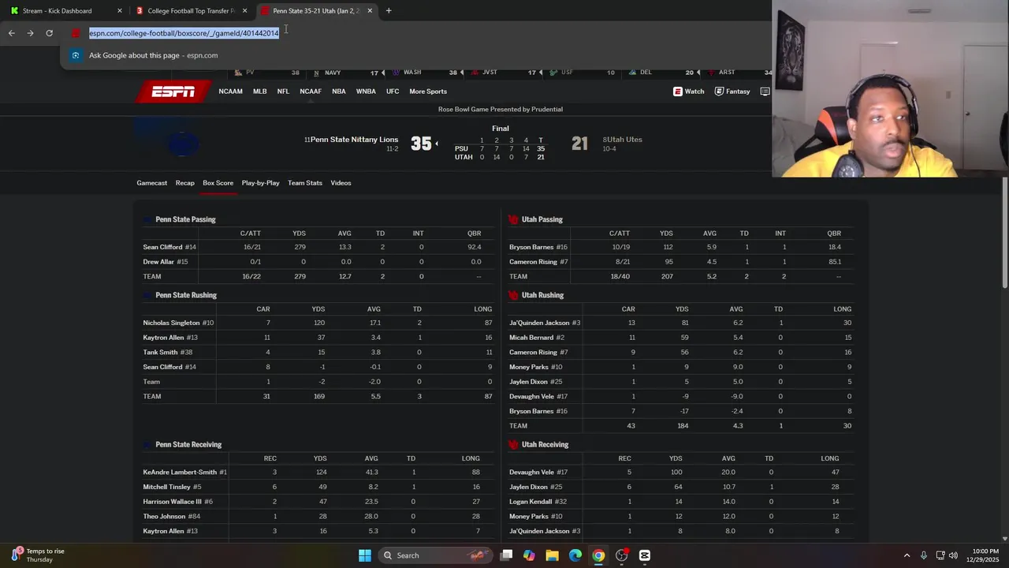The height and width of the screenshot is (568, 1009).
Task: Click the ESPN Watch icon link
Action: click(688, 92)
